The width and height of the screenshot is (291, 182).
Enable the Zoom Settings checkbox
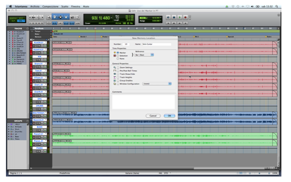(118, 68)
